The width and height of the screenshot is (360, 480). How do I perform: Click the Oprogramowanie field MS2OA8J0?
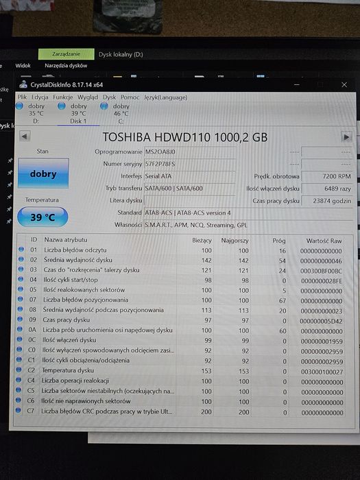coord(190,152)
